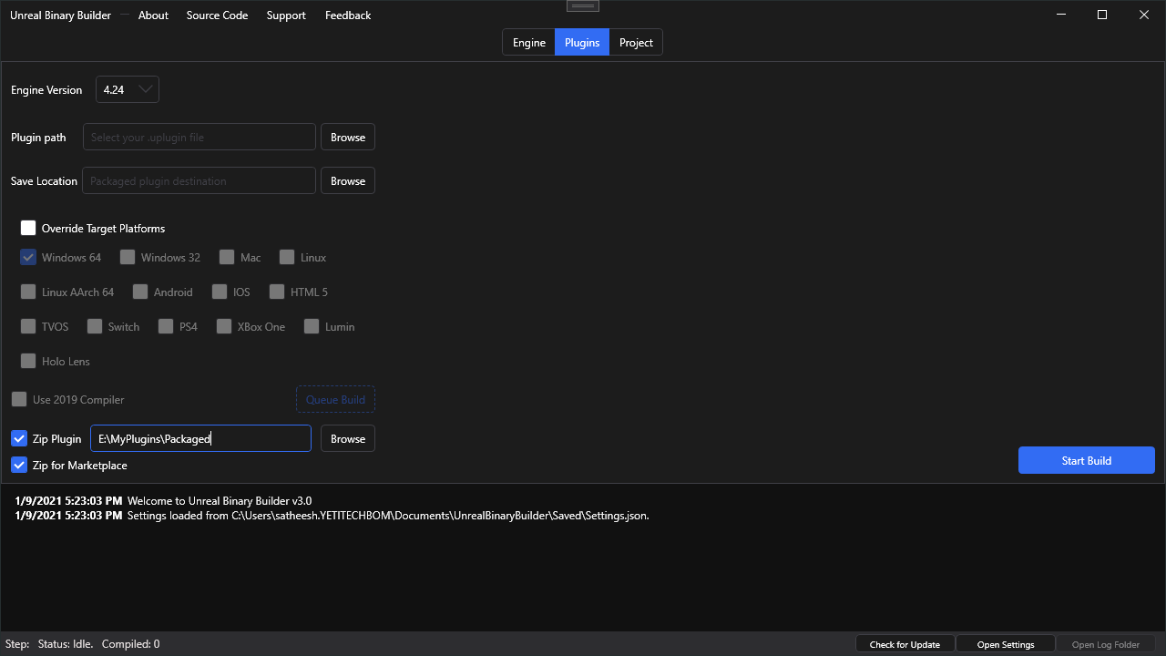Toggle the Windows 64 checkbox
The image size is (1166, 656).
[x=28, y=257]
